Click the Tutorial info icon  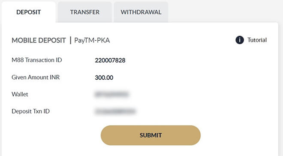click(x=240, y=40)
